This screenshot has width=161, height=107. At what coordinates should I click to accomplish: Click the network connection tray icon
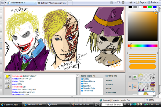[x=145, y=104]
